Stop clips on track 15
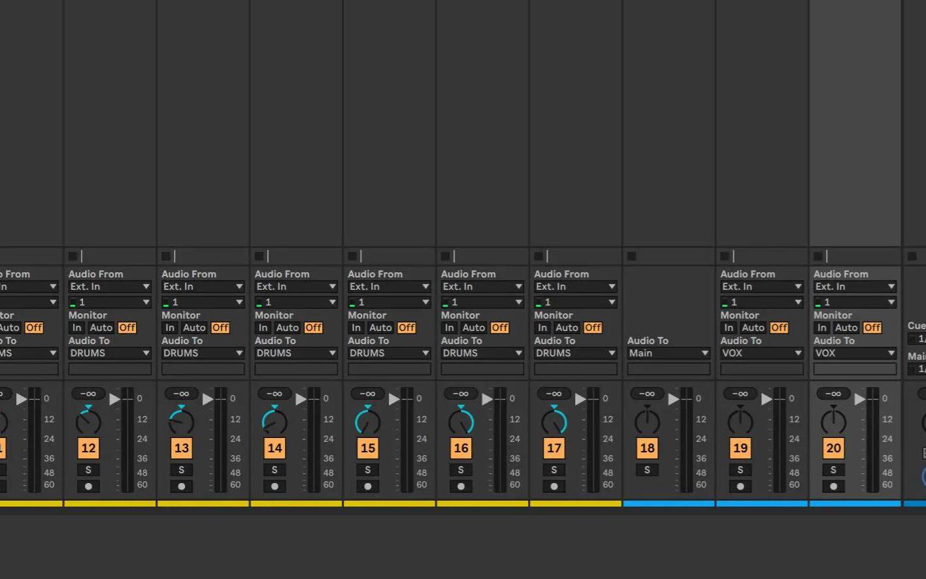The width and height of the screenshot is (926, 579). (352, 257)
